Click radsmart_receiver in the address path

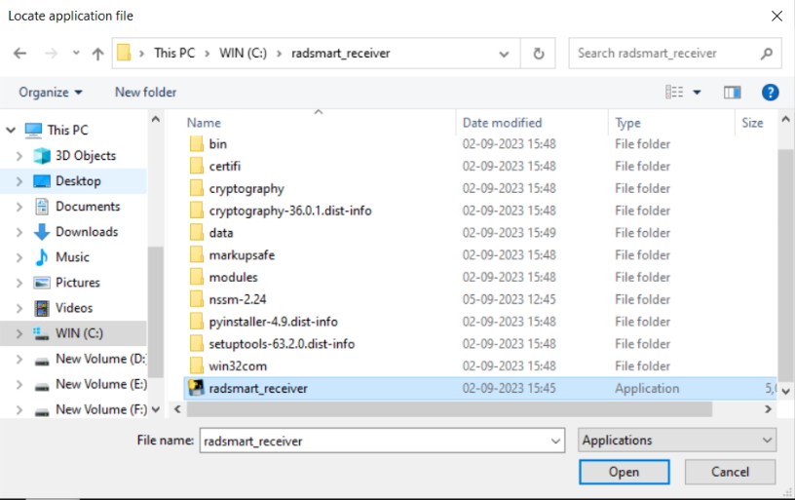[340, 54]
